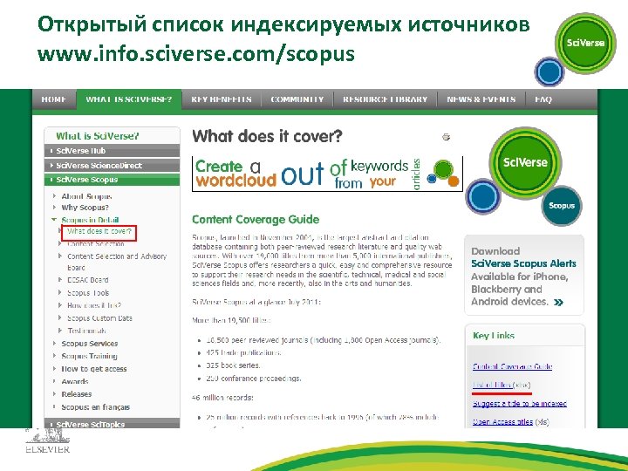Click the Key Links panel heading
Image resolution: width=628 pixels, height=471 pixels.
tap(494, 336)
